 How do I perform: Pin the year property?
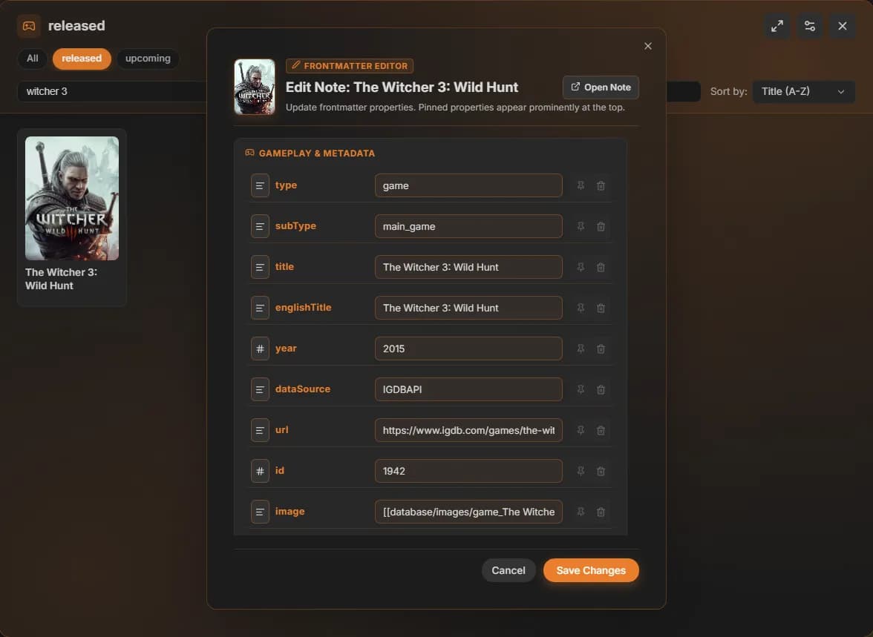(x=581, y=349)
